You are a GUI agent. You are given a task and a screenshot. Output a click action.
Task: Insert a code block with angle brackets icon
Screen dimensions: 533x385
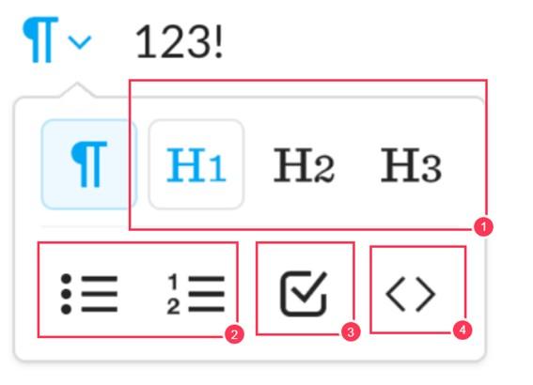(411, 294)
